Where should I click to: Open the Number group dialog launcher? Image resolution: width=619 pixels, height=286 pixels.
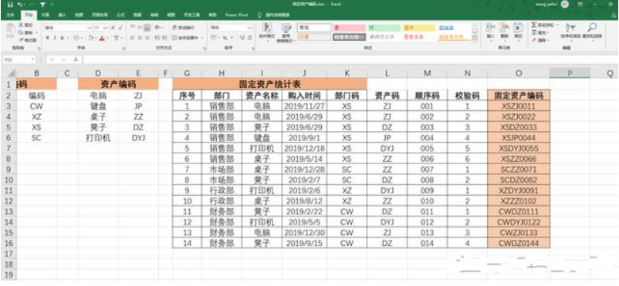point(254,48)
